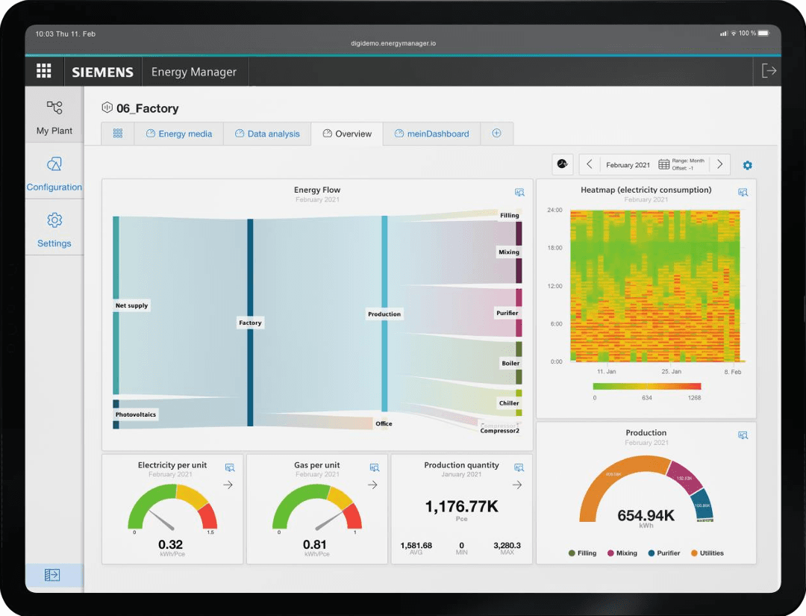Switch to Energy media tab
Viewport: 806px width, 616px height.
pyautogui.click(x=179, y=134)
